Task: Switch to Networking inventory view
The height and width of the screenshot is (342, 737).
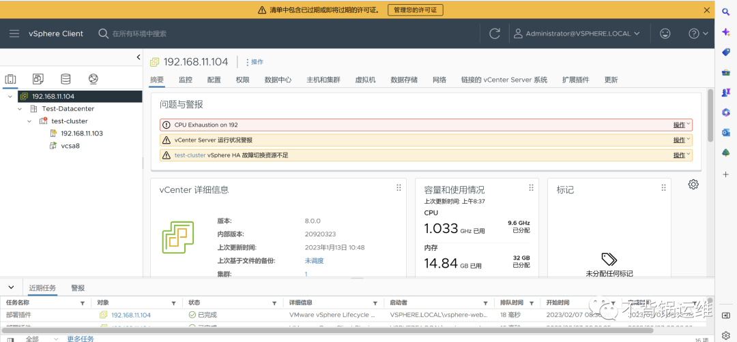Action: click(x=93, y=79)
